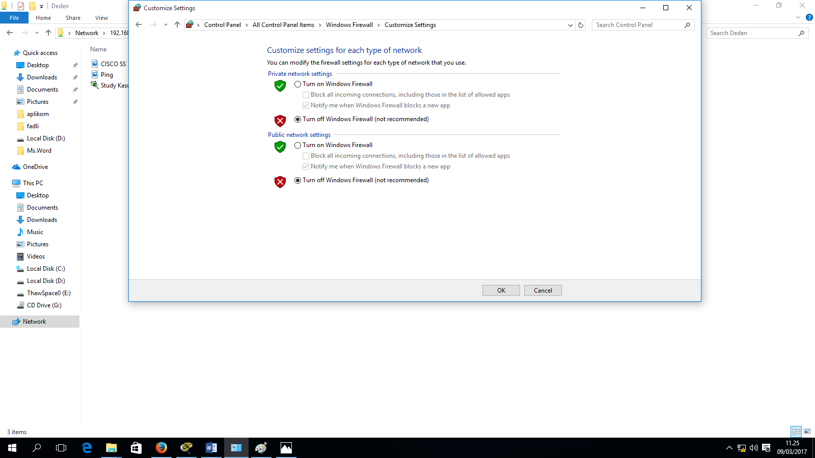Go back in the Customize Settings window

(139, 25)
